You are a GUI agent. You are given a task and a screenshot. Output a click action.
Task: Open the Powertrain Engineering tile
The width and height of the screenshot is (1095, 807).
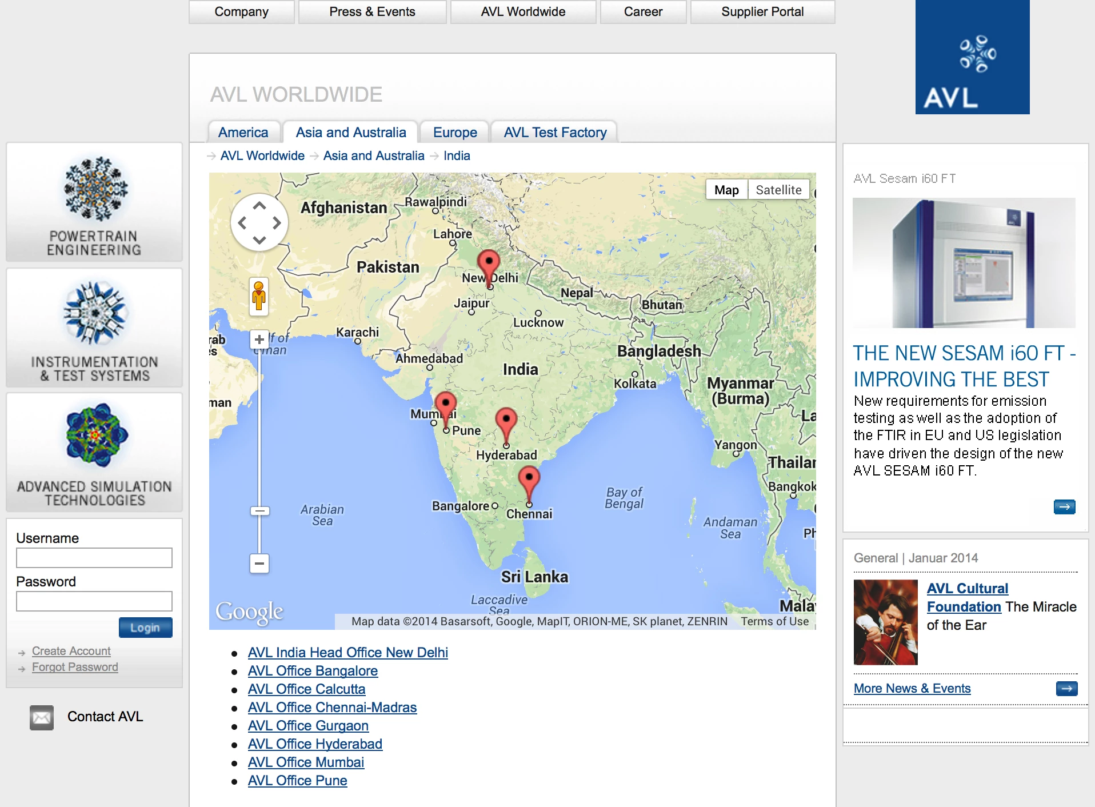click(94, 202)
